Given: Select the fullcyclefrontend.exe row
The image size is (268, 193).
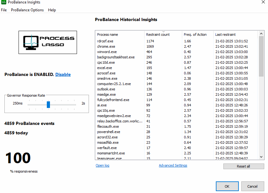Looking at the screenshot, I should point(176,100).
